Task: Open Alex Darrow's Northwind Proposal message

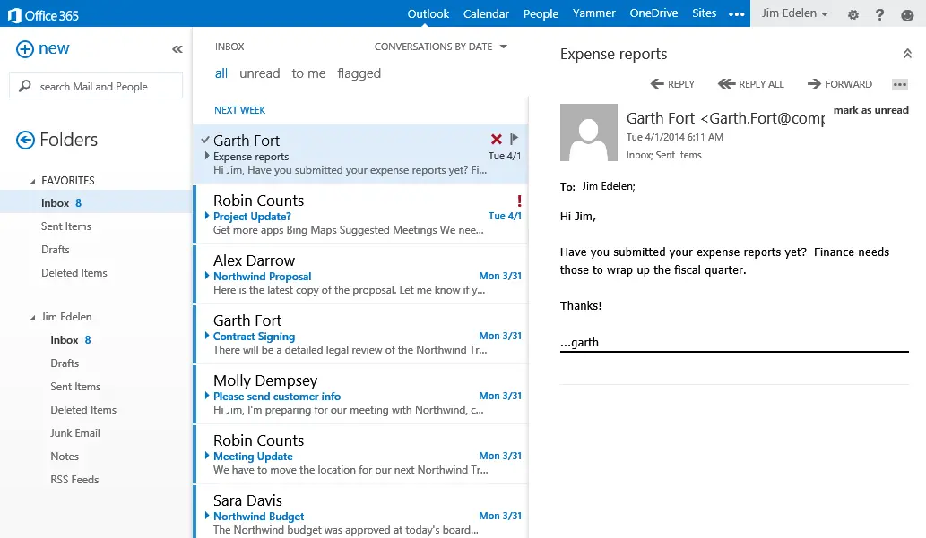Action: [360, 274]
